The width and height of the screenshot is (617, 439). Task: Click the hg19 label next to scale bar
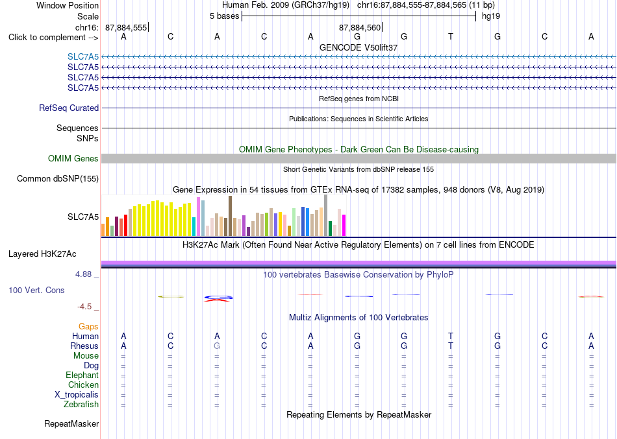coord(491,16)
